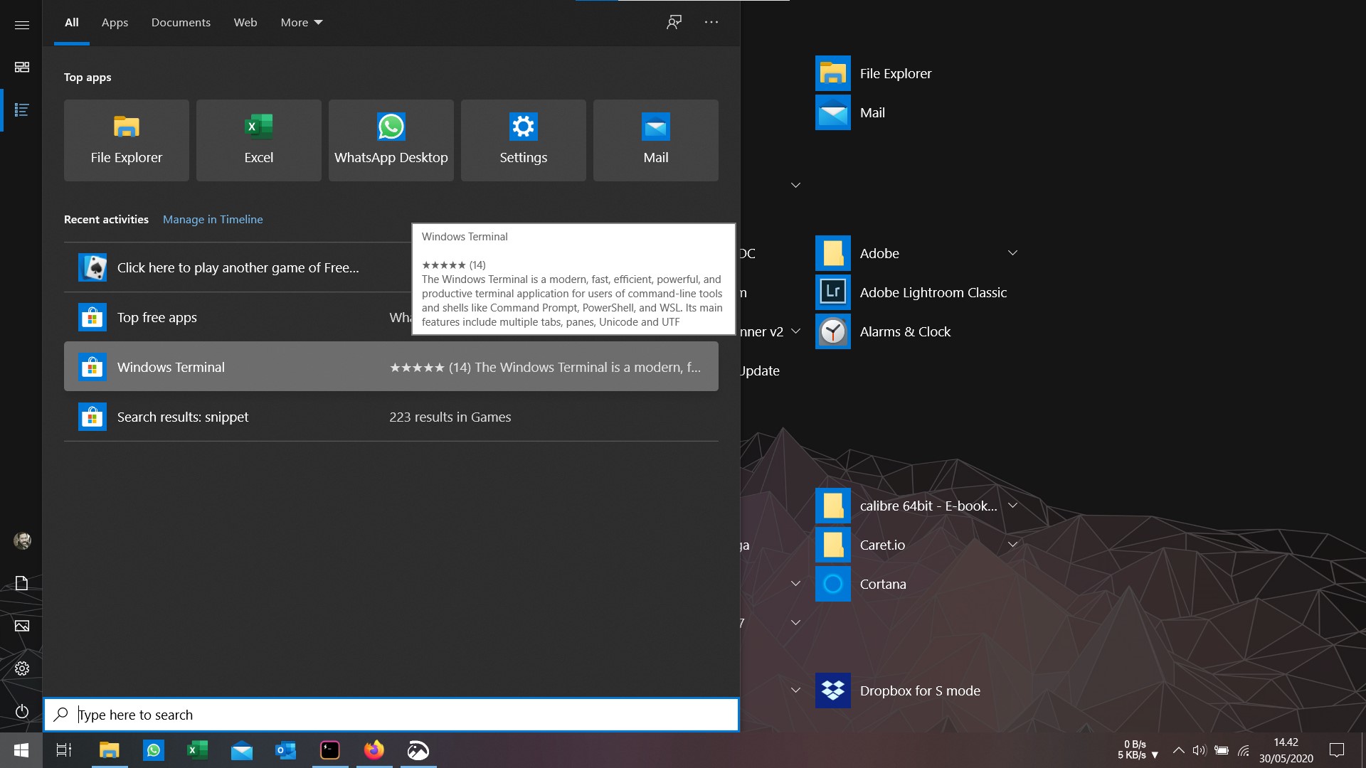This screenshot has height=768, width=1366.
Task: Open Task View on taskbar
Action: coord(64,750)
